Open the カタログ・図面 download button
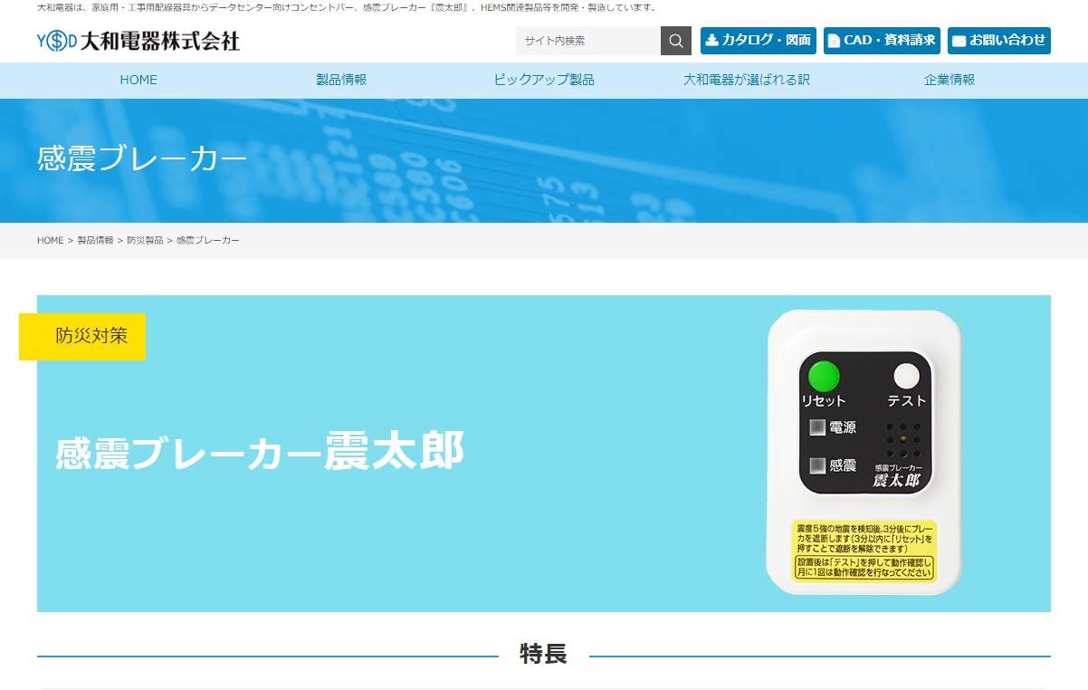 coord(759,41)
